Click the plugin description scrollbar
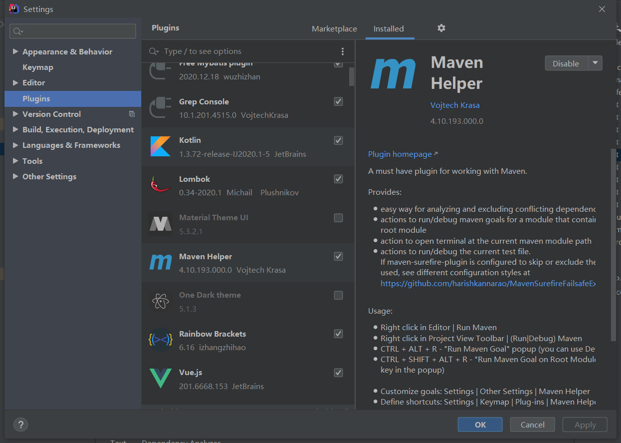621x443 pixels. click(x=614, y=245)
